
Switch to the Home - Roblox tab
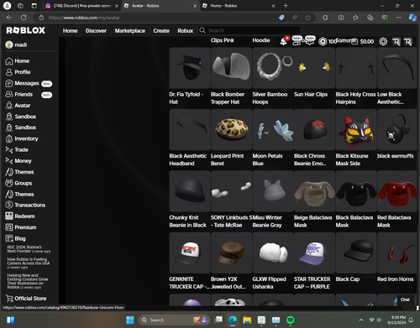pos(239,6)
